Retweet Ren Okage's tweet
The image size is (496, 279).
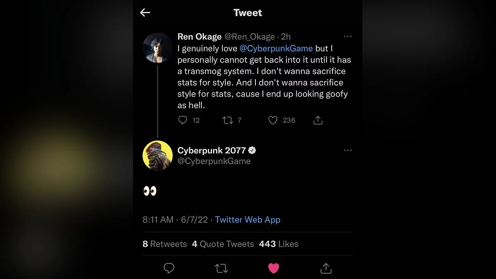228,120
